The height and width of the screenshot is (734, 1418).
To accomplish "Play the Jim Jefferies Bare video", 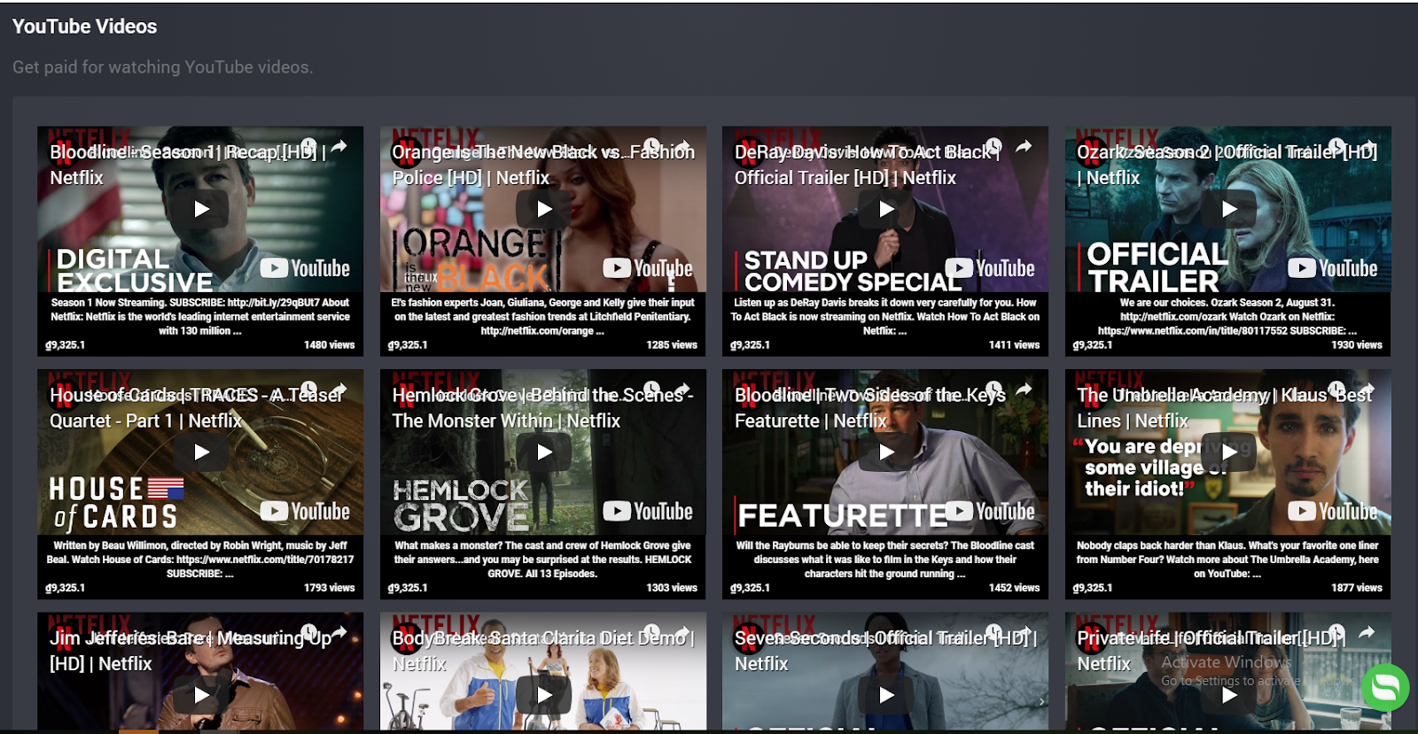I will (200, 695).
